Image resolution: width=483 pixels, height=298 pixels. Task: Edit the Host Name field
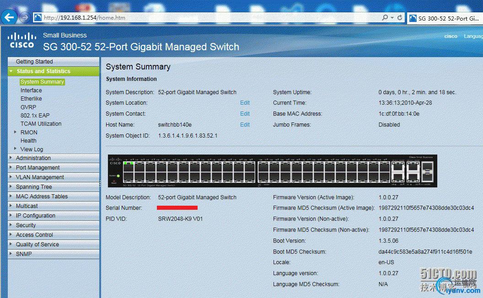245,125
